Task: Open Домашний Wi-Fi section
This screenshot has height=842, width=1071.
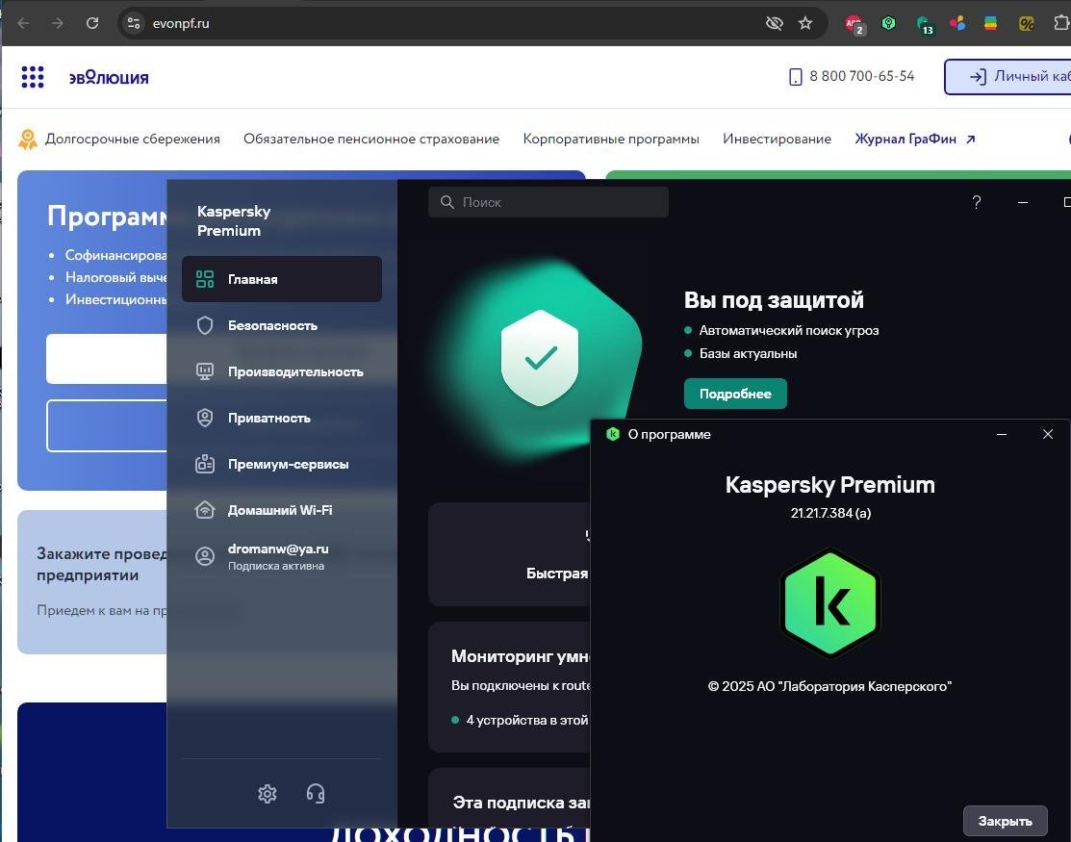Action: click(x=281, y=510)
